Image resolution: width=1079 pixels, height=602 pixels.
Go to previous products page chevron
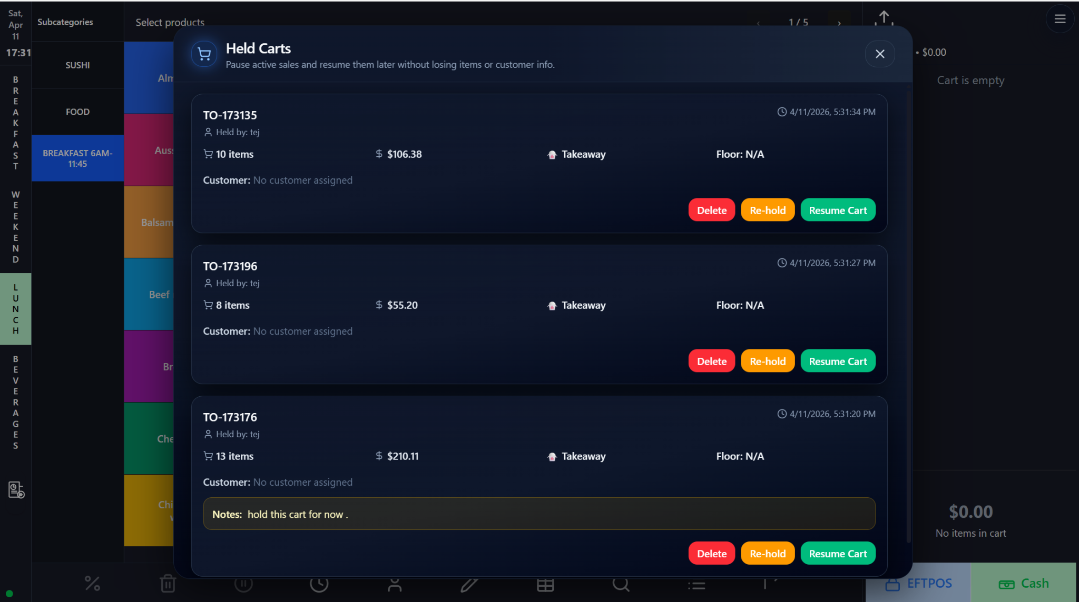point(759,23)
